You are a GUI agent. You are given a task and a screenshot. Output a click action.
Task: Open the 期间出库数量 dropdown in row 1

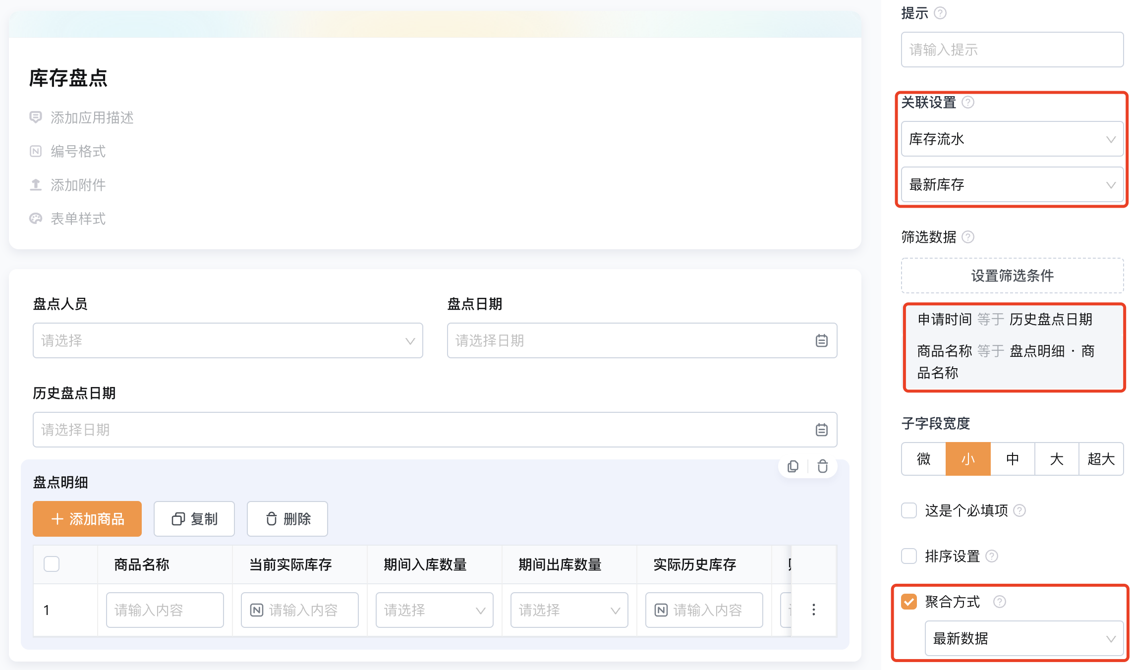click(x=569, y=610)
